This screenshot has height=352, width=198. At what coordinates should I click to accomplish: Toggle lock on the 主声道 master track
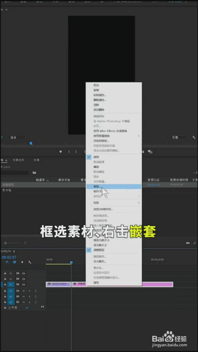point(5,307)
